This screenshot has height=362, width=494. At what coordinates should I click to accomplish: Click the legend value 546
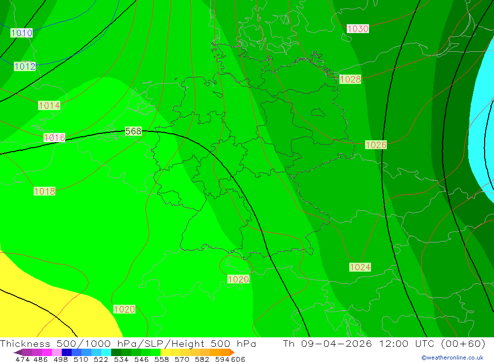coord(141,360)
